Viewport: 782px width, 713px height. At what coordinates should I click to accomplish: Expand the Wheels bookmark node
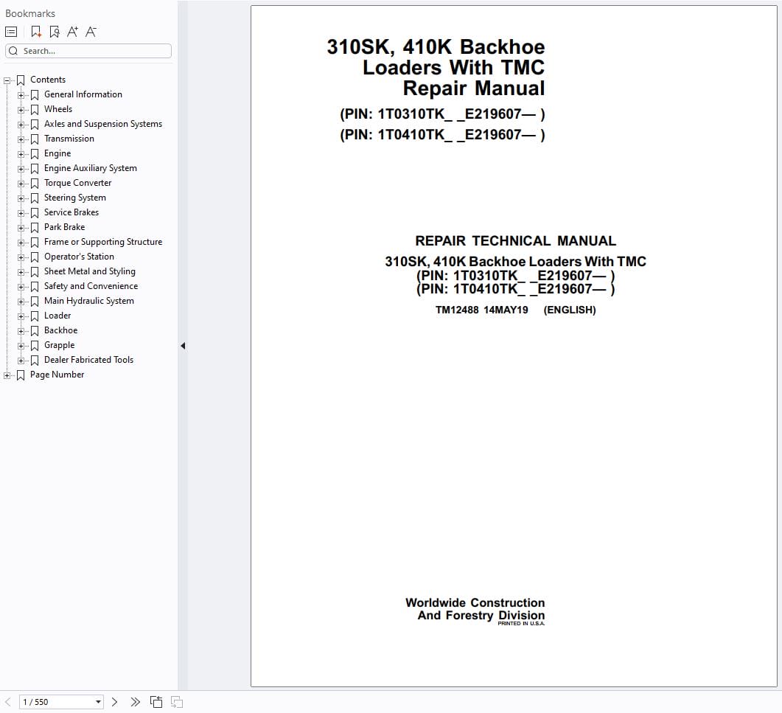[21, 110]
